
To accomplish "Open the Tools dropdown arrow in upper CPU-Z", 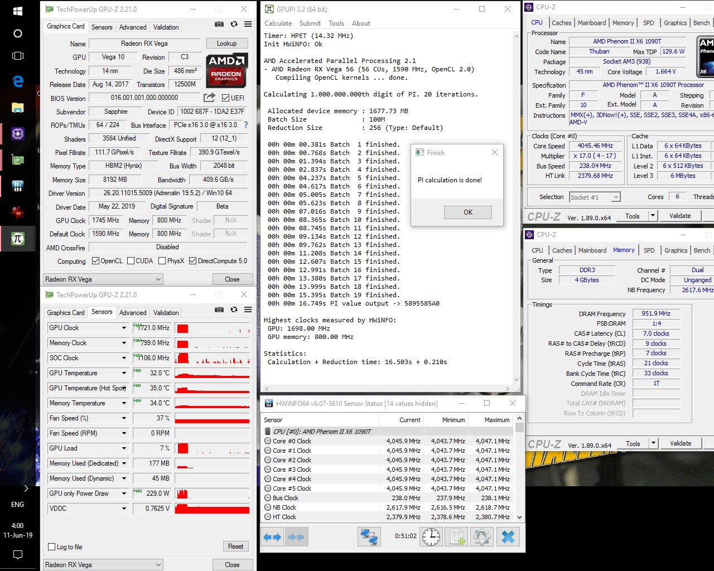I will coord(653,216).
